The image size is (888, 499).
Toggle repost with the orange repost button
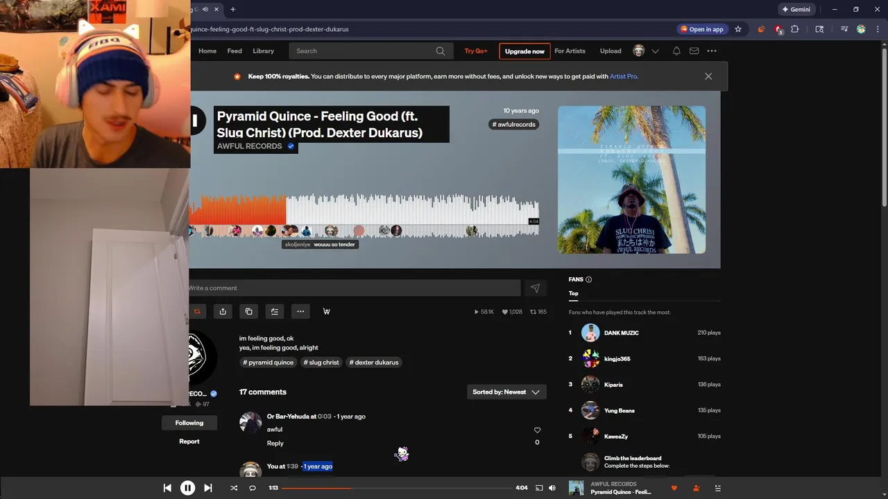point(197,311)
